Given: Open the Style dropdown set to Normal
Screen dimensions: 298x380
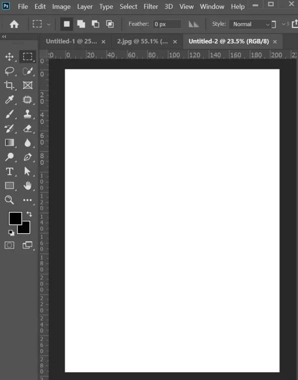Looking at the screenshot, I should click(250, 24).
